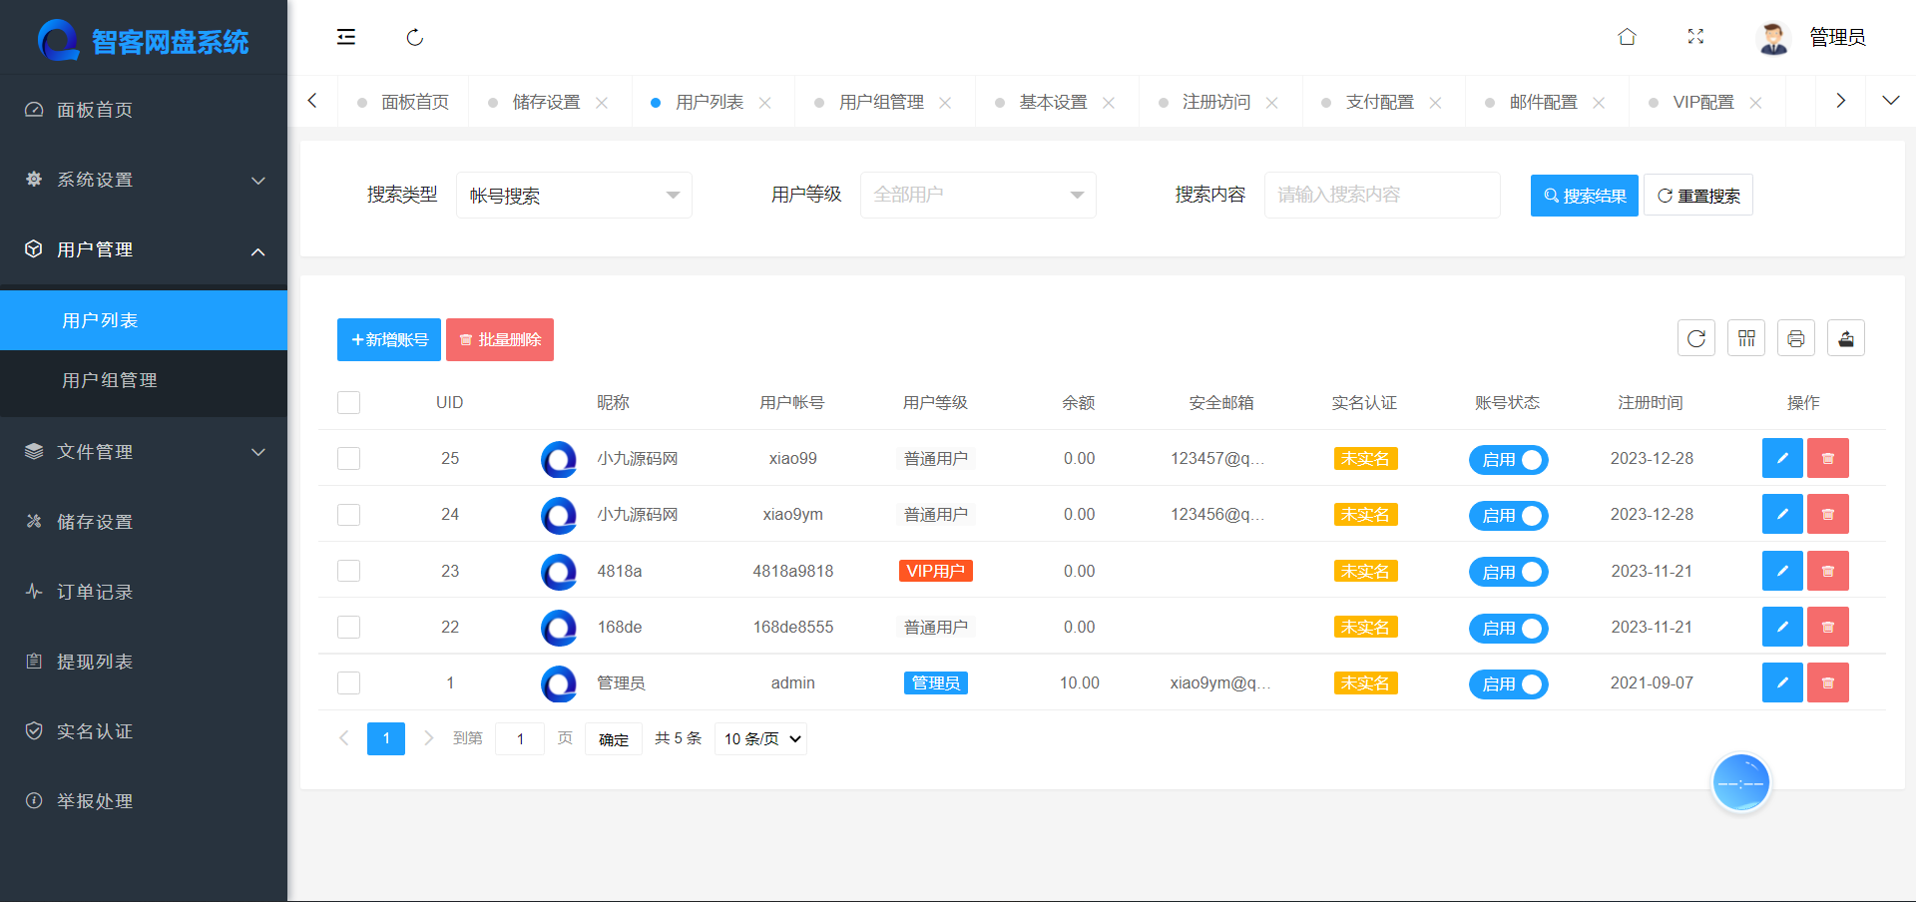This screenshot has height=902, width=1916.
Task: Toggle the 启用 status switch for admin
Action: (x=1508, y=683)
